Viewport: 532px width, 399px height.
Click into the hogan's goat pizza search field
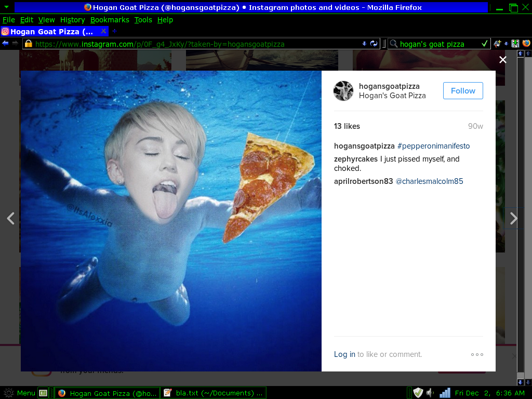tap(440, 44)
